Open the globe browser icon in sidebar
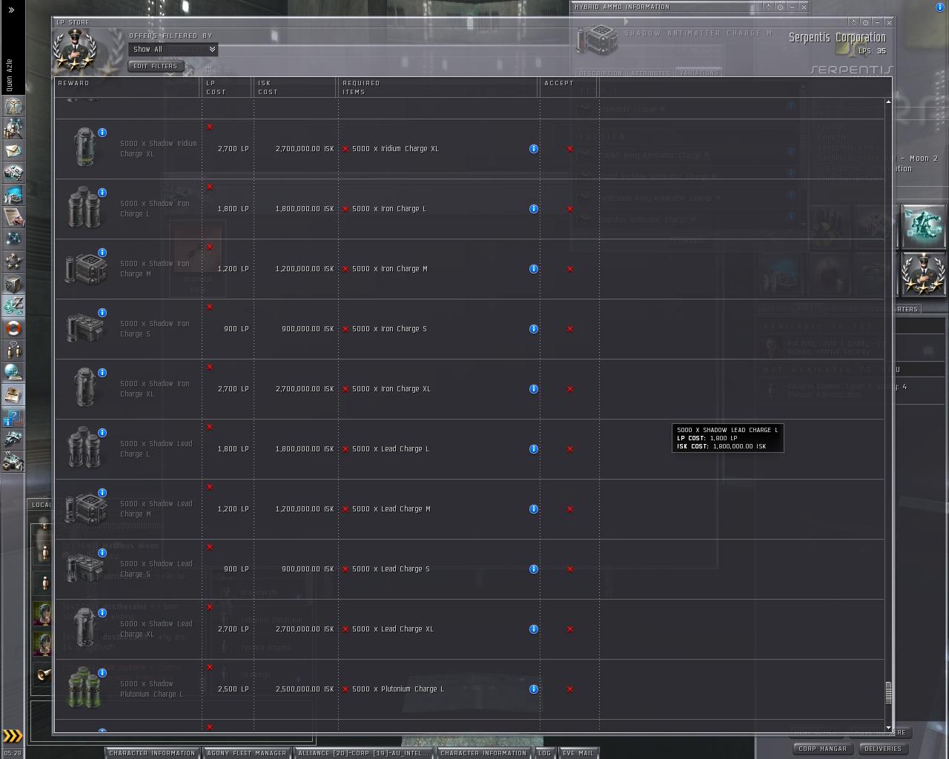This screenshot has width=949, height=759. (x=13, y=373)
